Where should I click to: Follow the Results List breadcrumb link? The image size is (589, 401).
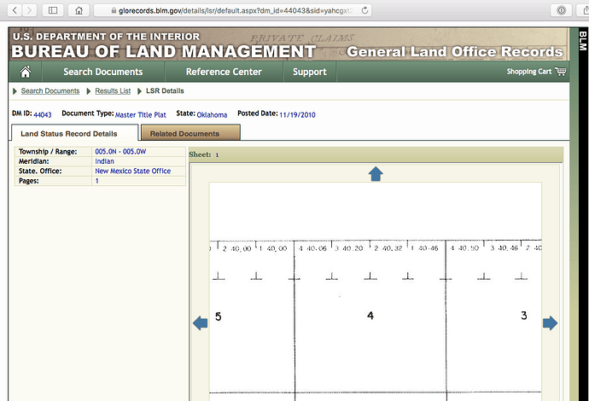(113, 90)
